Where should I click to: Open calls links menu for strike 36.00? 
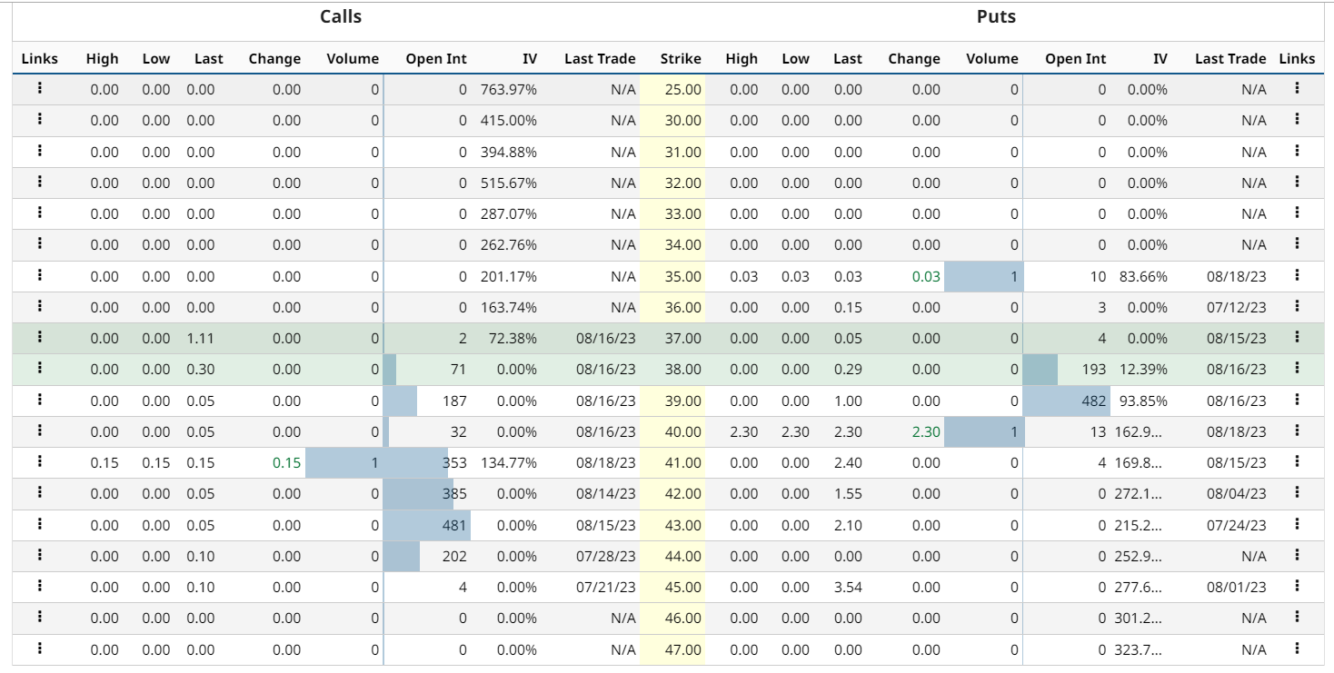tap(40, 306)
